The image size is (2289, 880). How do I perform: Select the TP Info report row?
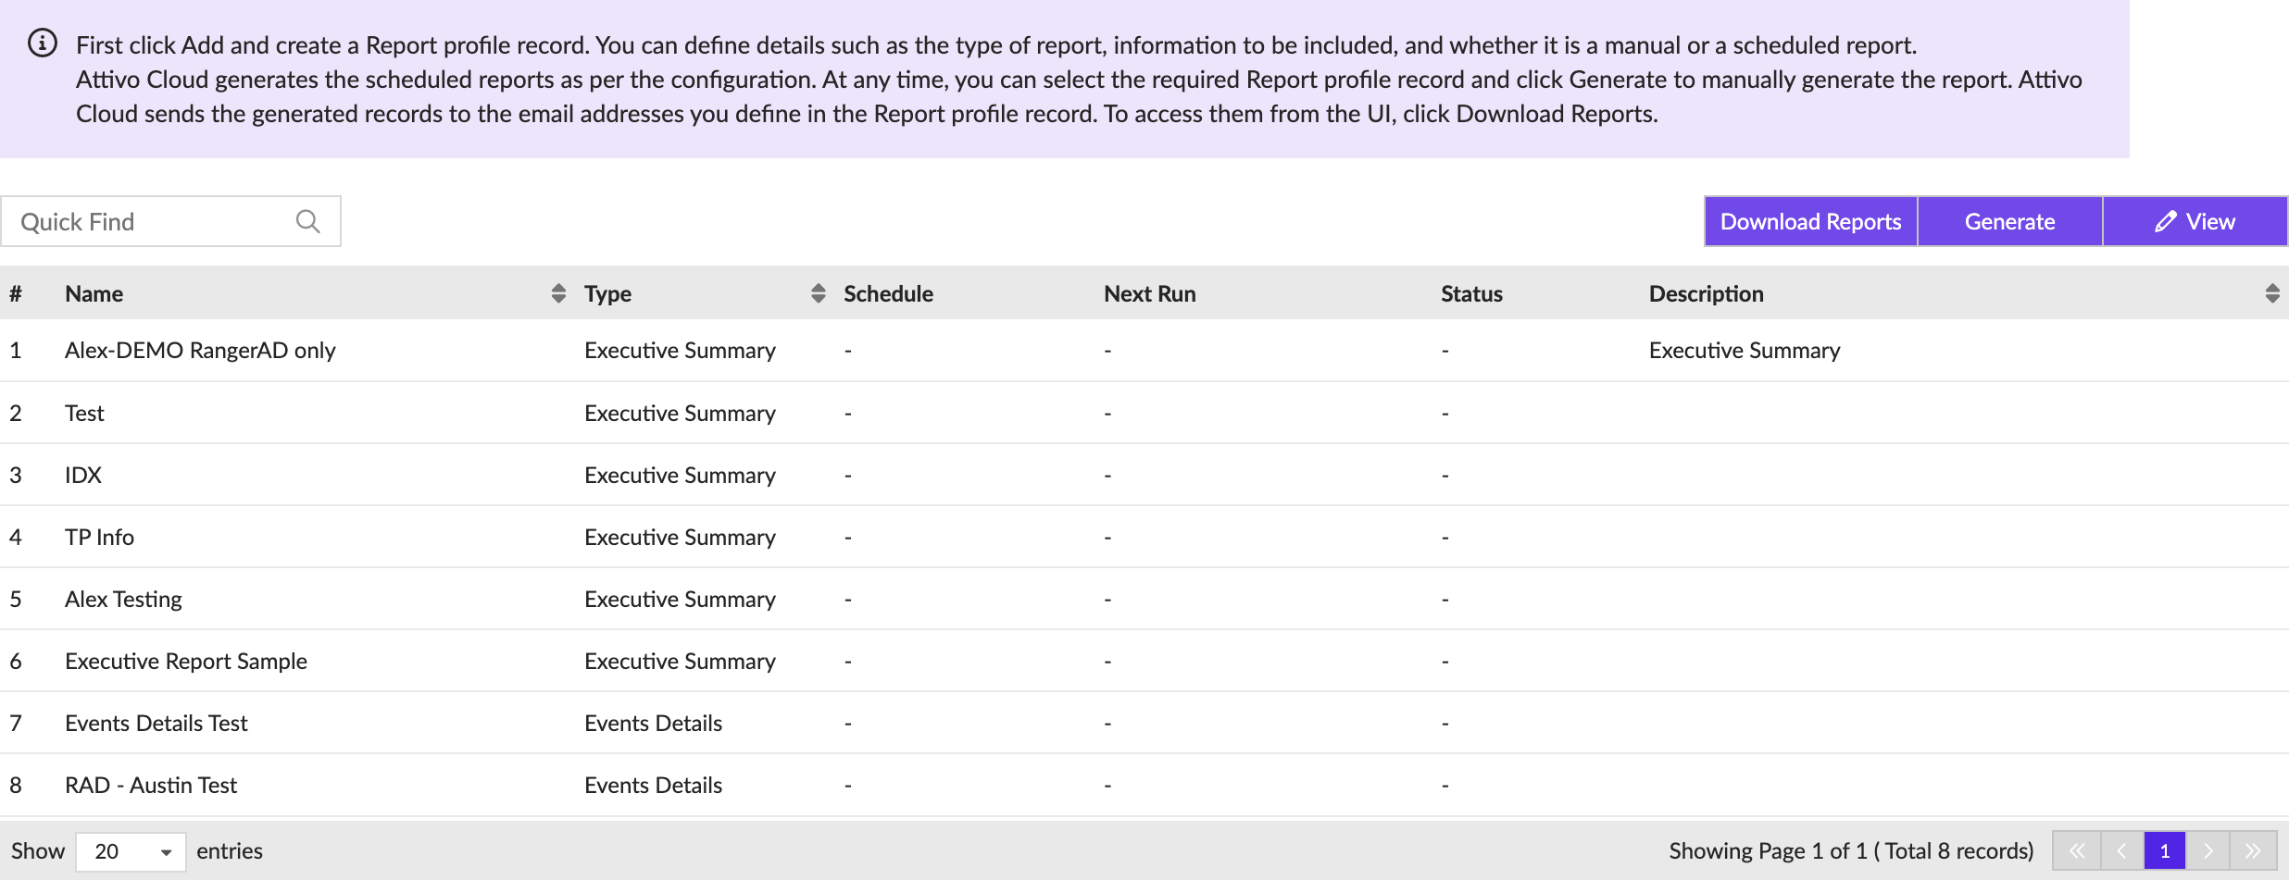click(x=100, y=538)
